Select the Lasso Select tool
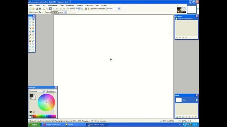The image size is (227, 127). tap(30, 22)
